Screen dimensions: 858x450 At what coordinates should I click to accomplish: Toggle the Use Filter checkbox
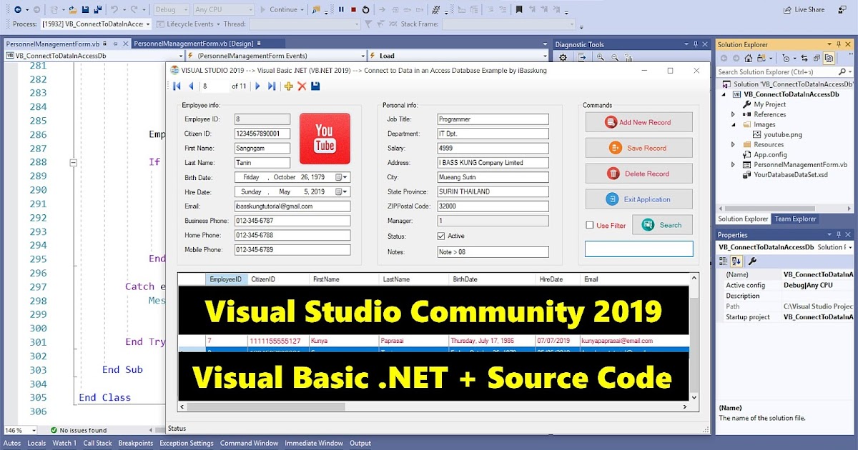pyautogui.click(x=590, y=224)
